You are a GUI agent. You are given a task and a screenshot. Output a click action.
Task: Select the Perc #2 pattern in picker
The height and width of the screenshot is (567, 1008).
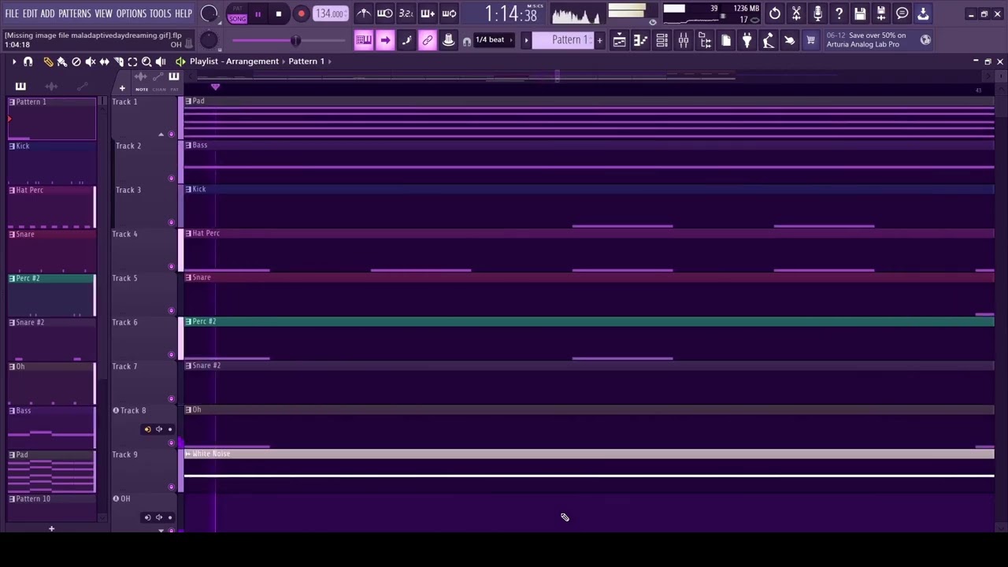(x=52, y=295)
